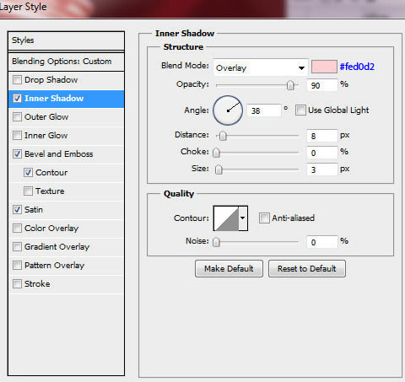Click the Angle dial control
Screen dimensions: 405x382
(228, 110)
